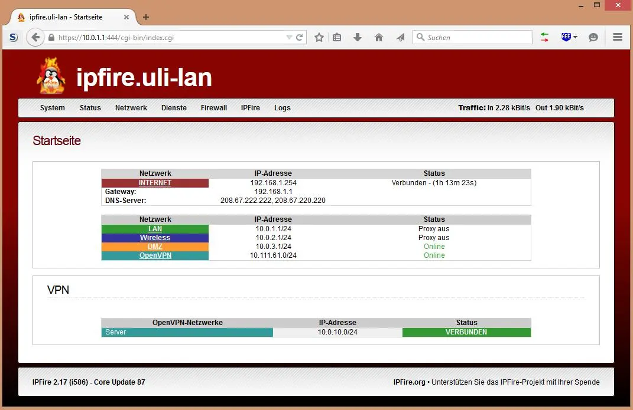633x410 pixels.
Task: Open a new browser tab
Action: (x=146, y=17)
